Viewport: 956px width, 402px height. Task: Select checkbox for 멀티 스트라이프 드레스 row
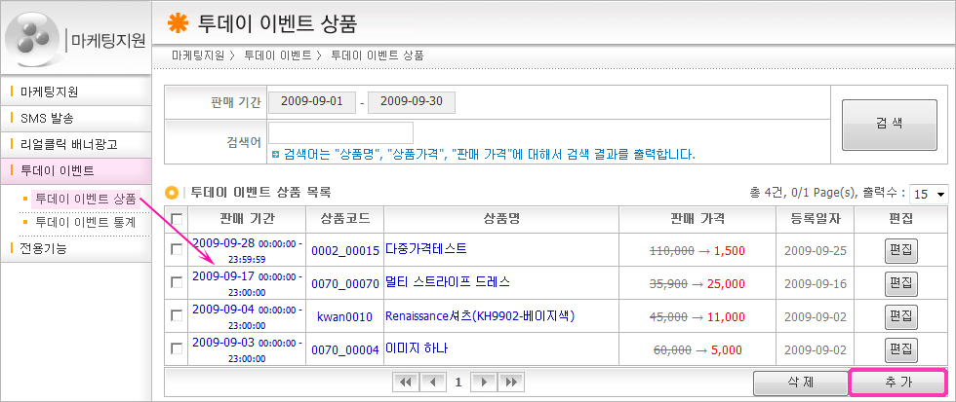coord(177,282)
